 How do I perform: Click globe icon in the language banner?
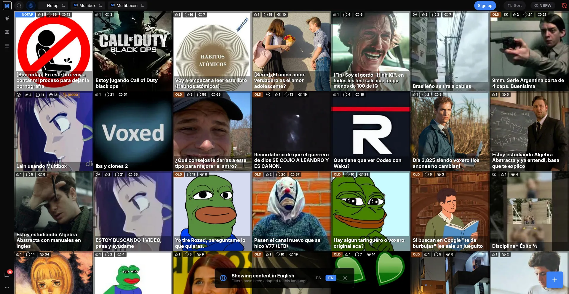pyautogui.click(x=223, y=278)
